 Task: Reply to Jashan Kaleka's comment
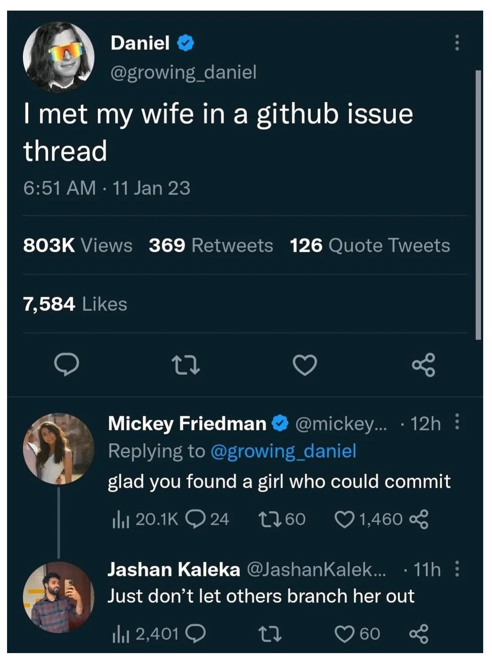(x=195, y=634)
